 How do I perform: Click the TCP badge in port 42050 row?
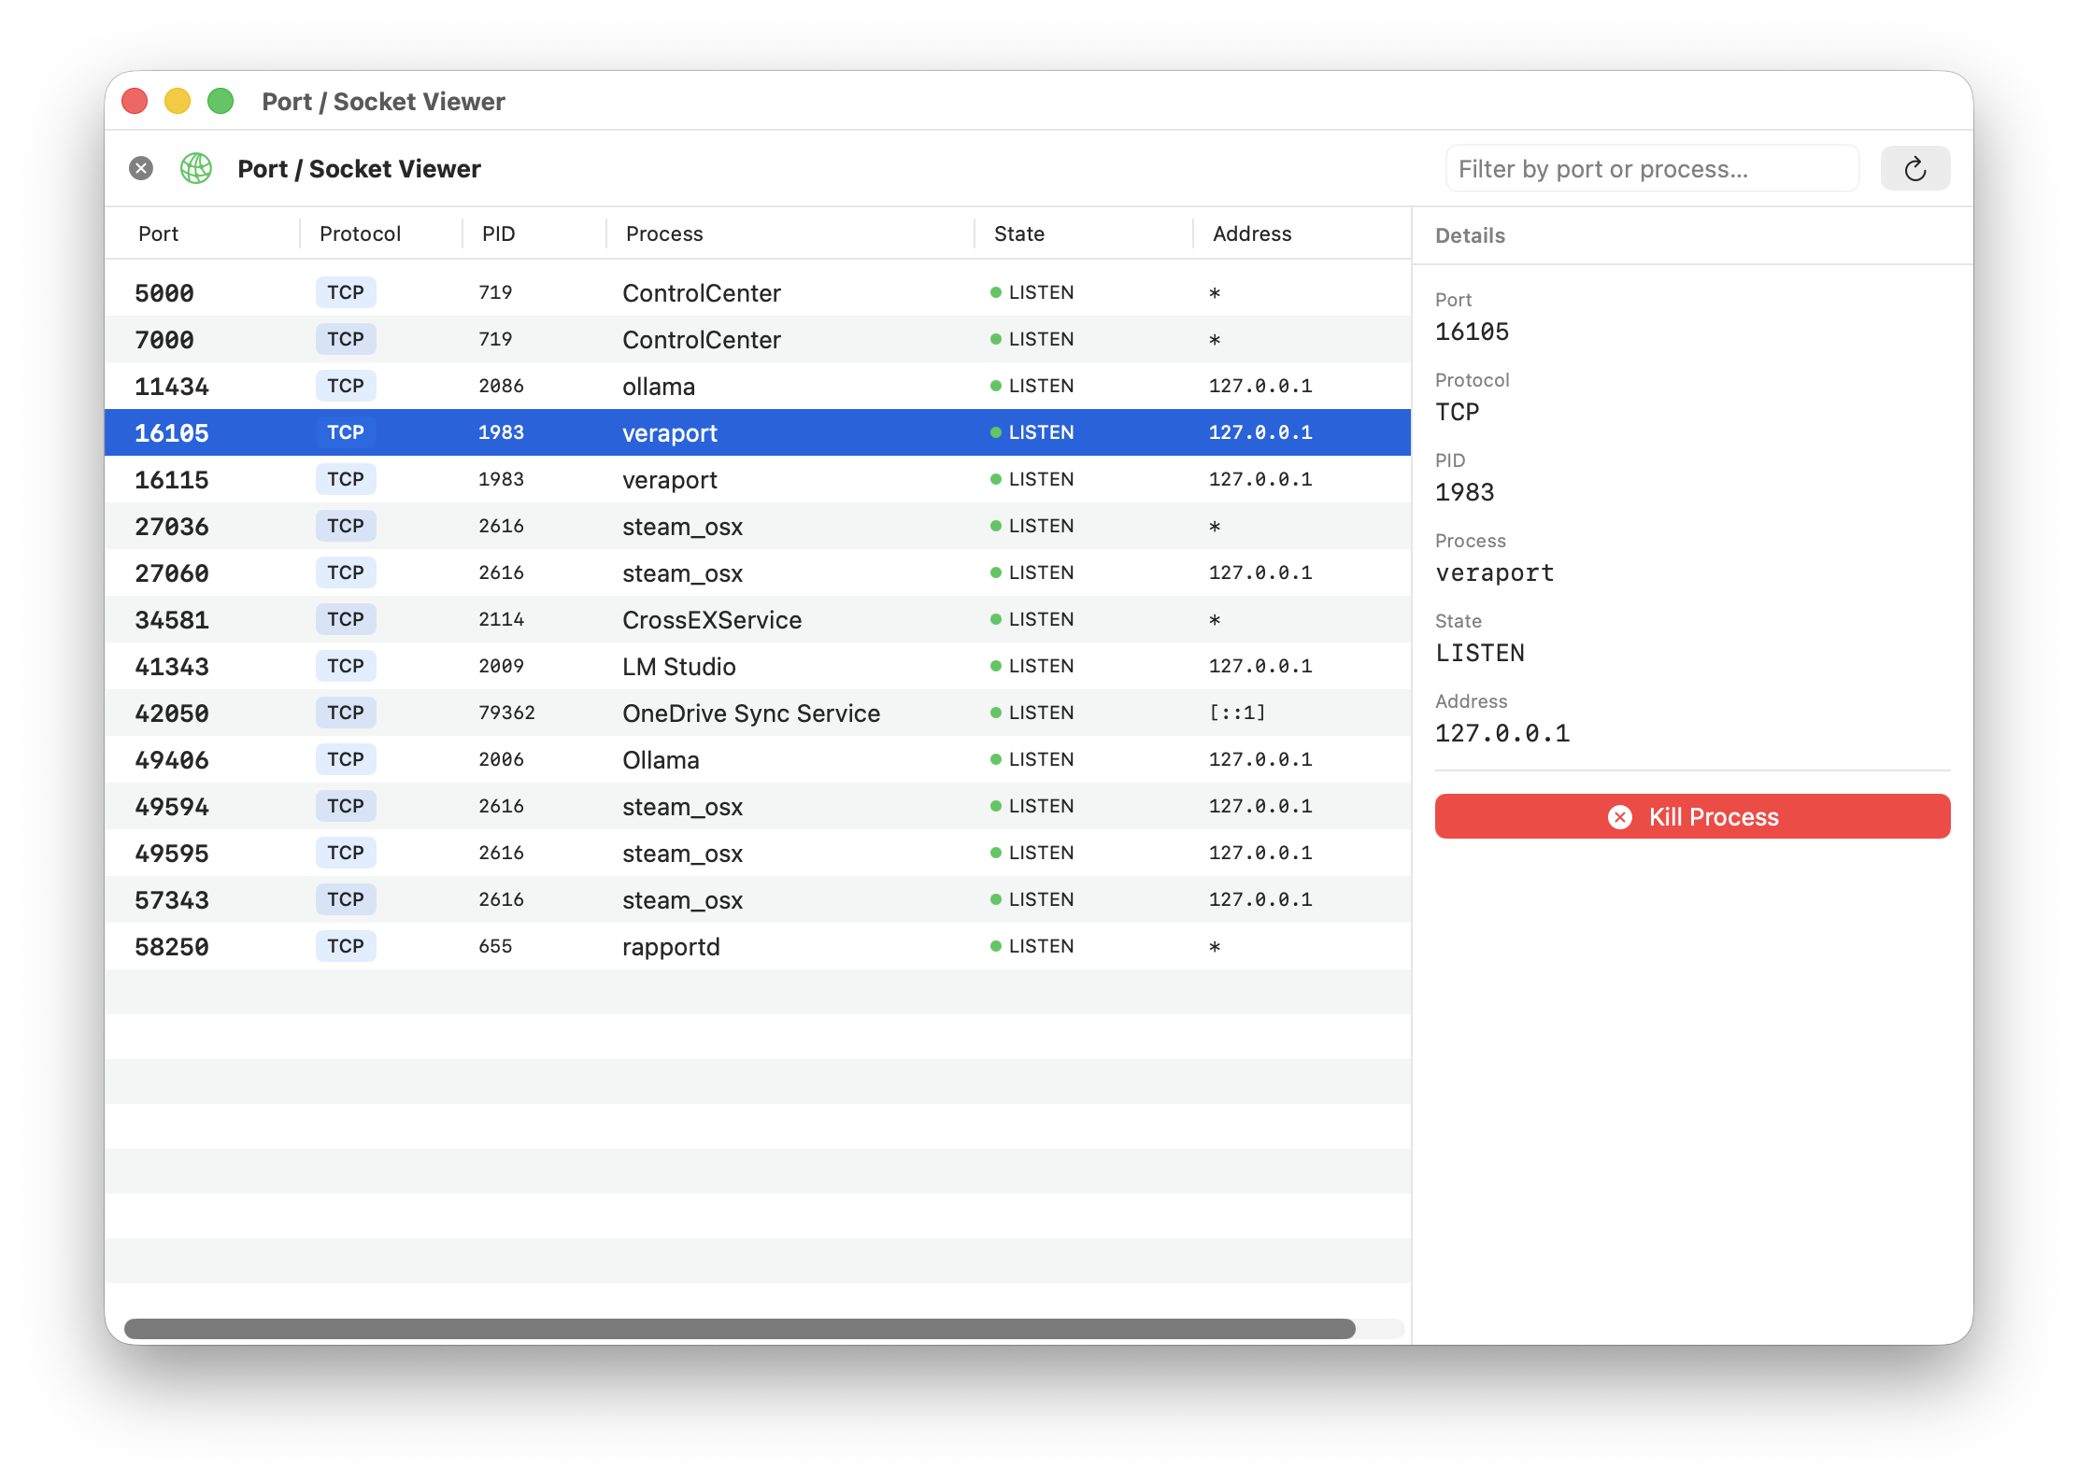[x=346, y=713]
